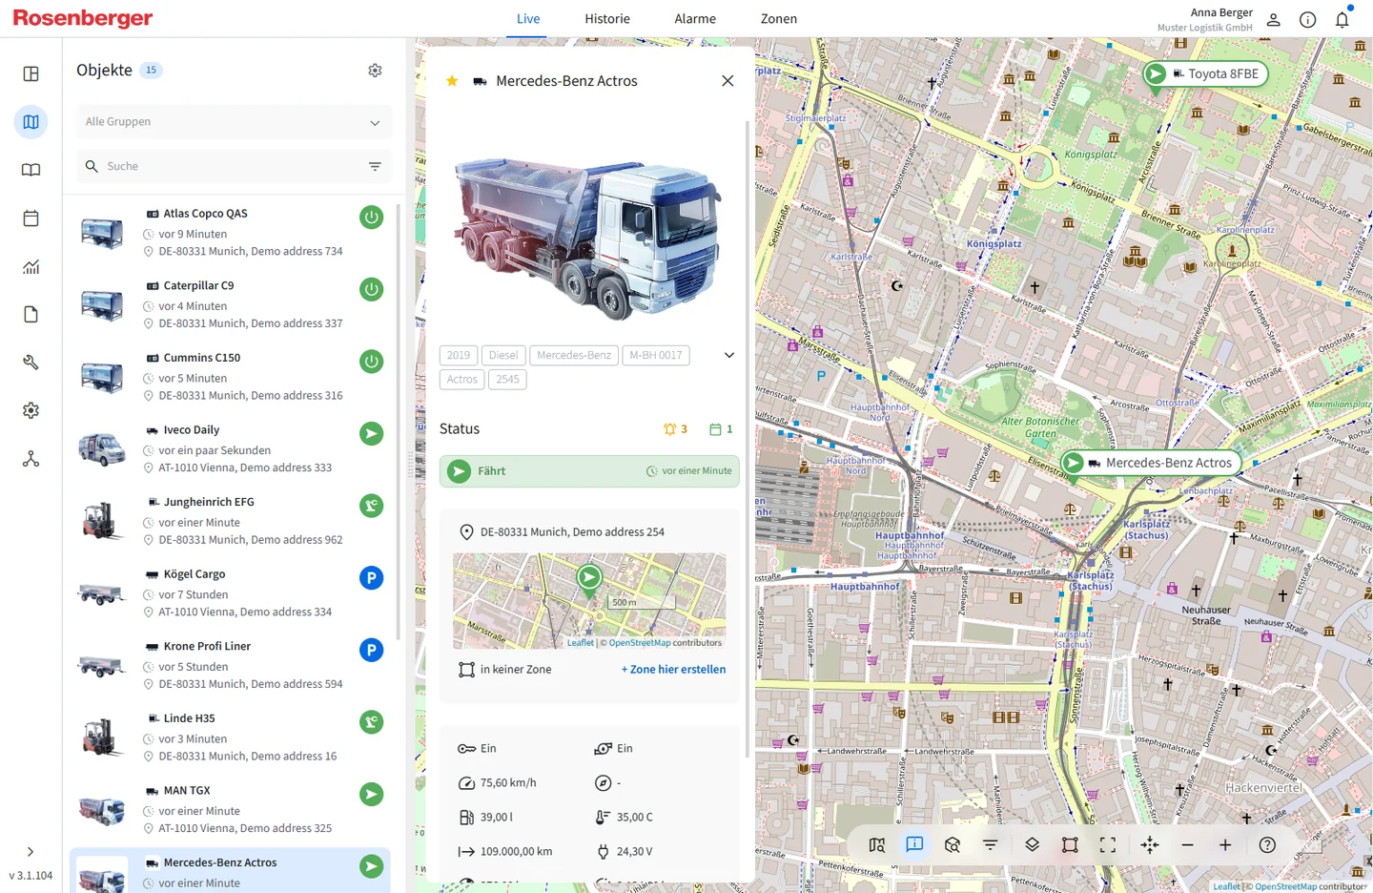Click the mini map preview in detail panel
The image size is (1373, 893).
[x=589, y=601]
